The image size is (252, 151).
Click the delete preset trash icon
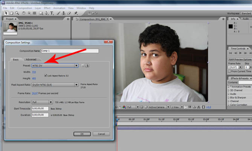coord(87,65)
